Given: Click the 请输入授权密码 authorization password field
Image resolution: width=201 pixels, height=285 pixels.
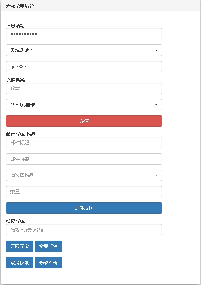Looking at the screenshot, I should [83, 229].
